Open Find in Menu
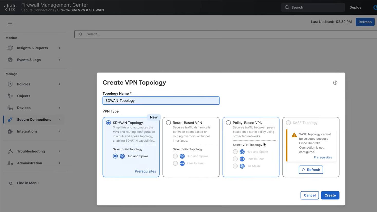377x212 pixels. [x=27, y=183]
